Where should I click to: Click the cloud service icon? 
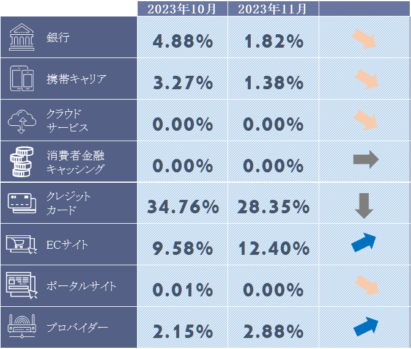pos(22,120)
